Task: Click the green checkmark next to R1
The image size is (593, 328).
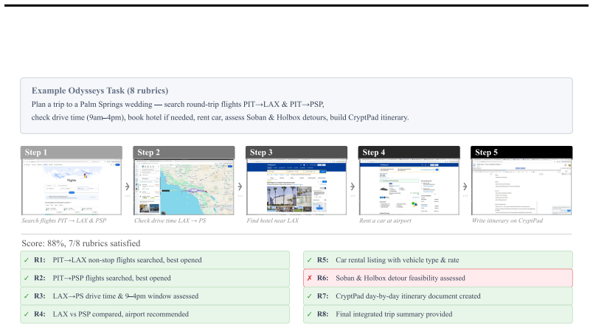Action: pyautogui.click(x=26, y=260)
